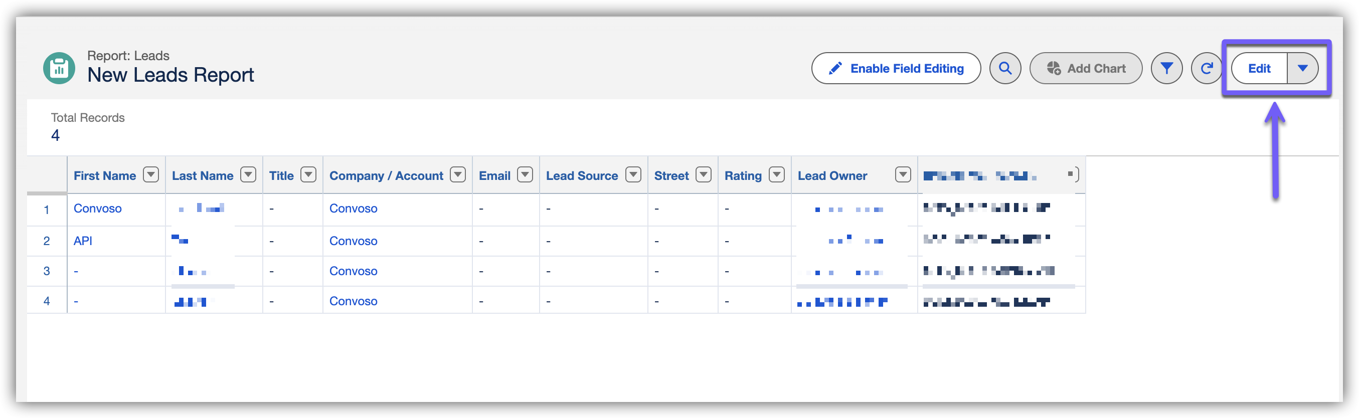Image resolution: width=1359 pixels, height=418 pixels.
Task: Open Email column dropdown arrow
Action: [525, 174]
